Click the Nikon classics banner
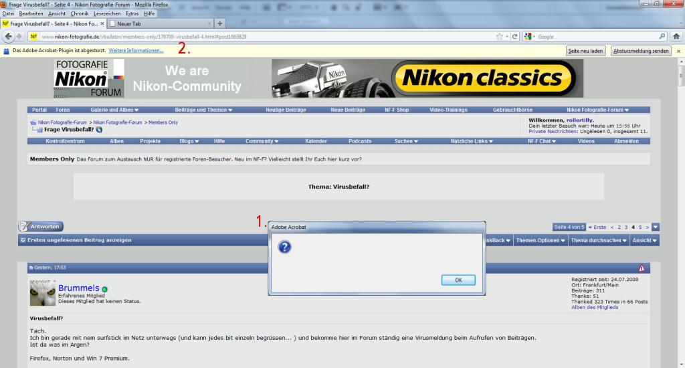 (x=427, y=78)
